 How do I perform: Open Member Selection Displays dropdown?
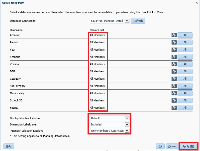point(127,131)
